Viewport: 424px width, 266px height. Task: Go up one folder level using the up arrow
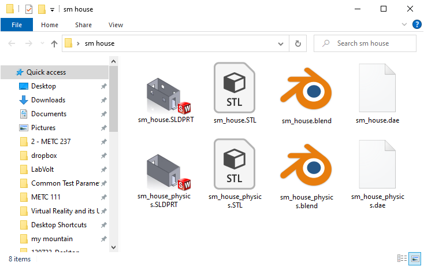coord(54,43)
